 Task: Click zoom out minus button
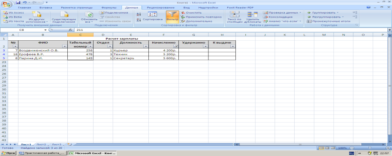352,148
